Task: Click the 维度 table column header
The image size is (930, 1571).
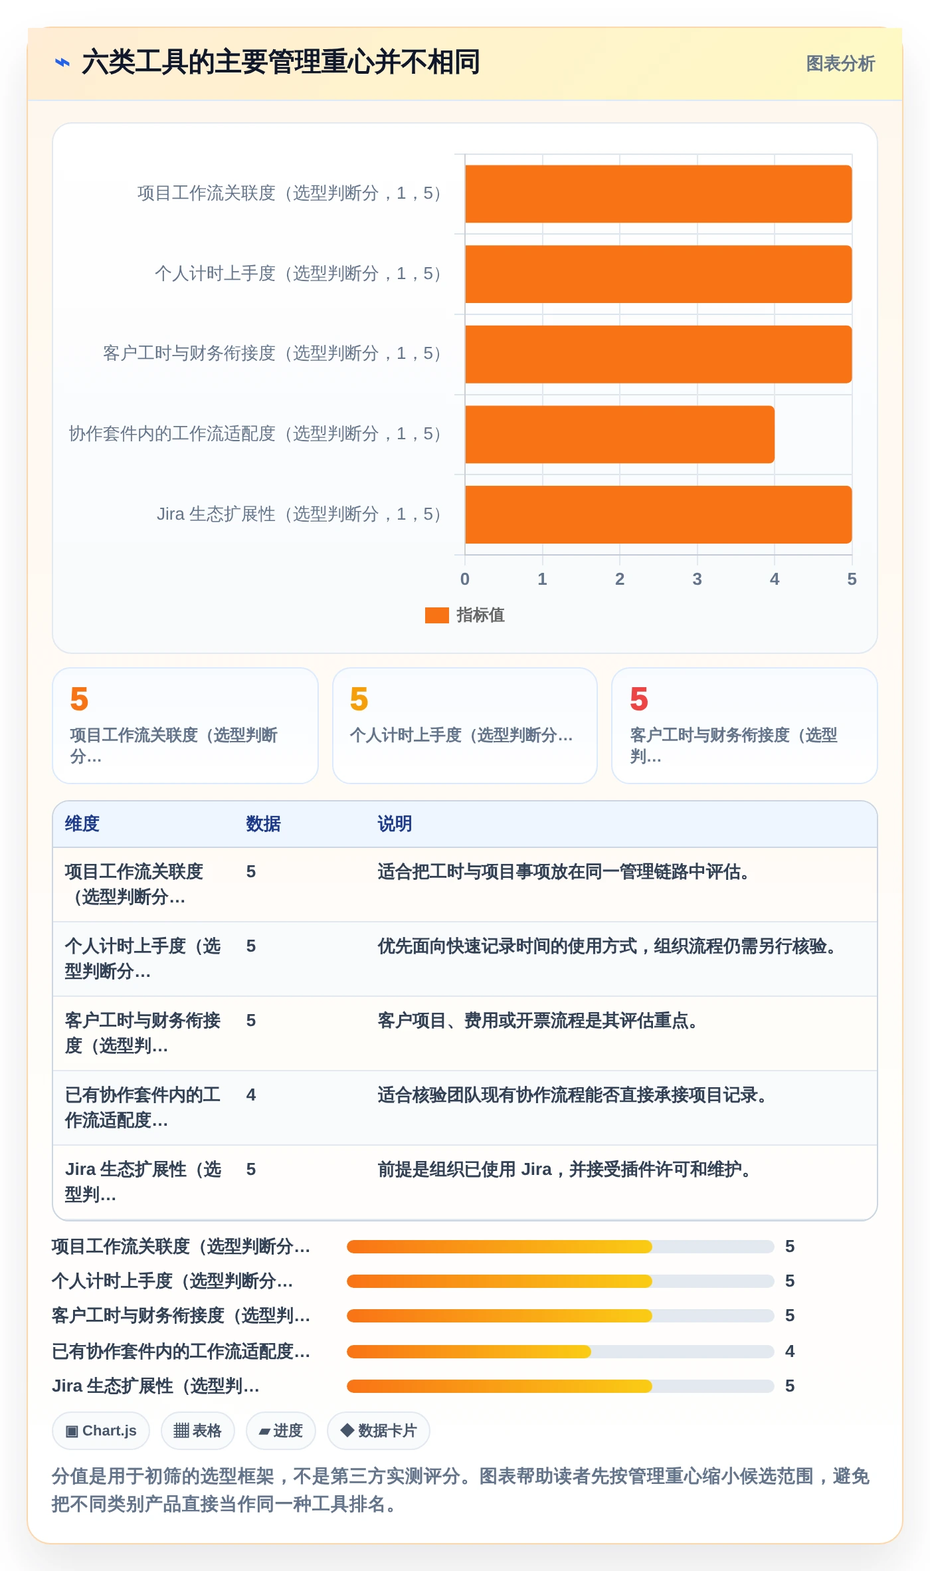Action: pos(82,824)
